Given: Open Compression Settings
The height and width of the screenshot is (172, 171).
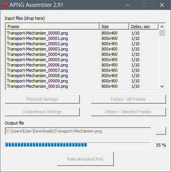Looking at the screenshot, I should pos(42,112).
